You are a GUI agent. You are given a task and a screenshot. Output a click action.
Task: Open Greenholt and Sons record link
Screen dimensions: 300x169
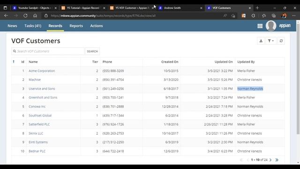click(x=43, y=97)
